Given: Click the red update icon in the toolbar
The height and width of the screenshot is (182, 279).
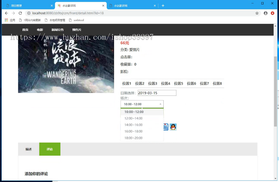Looking at the screenshot, I should click(x=272, y=13).
